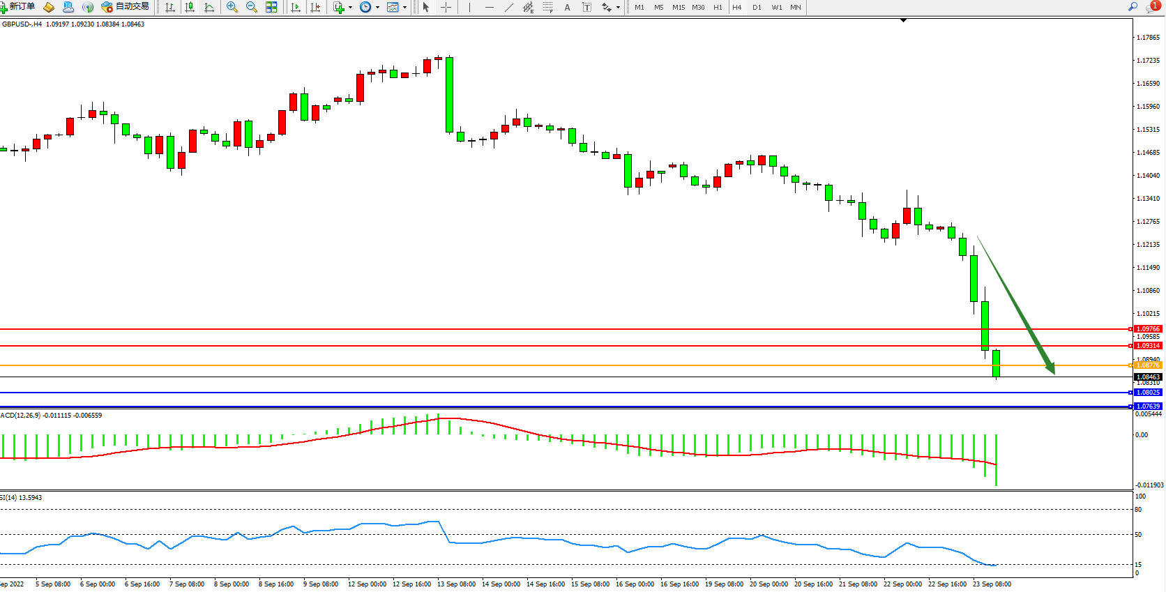Select the crosshair tool

(x=446, y=7)
